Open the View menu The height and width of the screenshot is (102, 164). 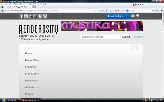10,4
